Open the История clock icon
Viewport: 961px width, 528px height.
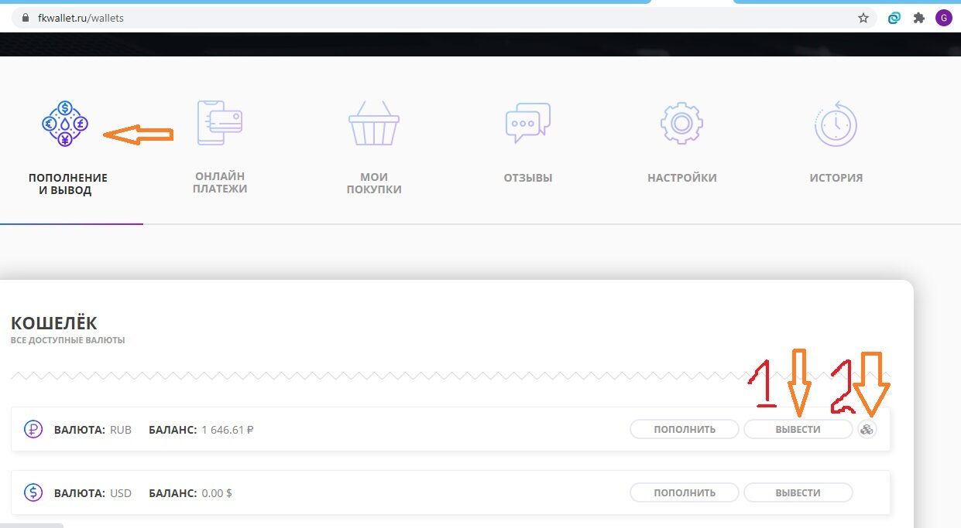[x=836, y=124]
